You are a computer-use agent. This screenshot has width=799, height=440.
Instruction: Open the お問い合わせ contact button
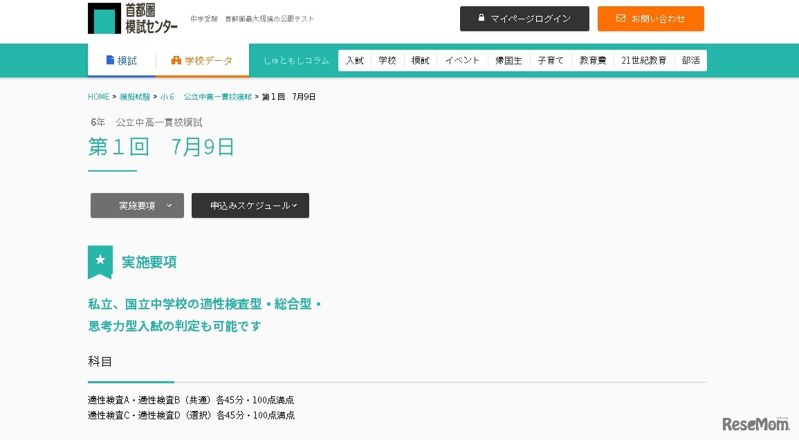pyautogui.click(x=651, y=19)
